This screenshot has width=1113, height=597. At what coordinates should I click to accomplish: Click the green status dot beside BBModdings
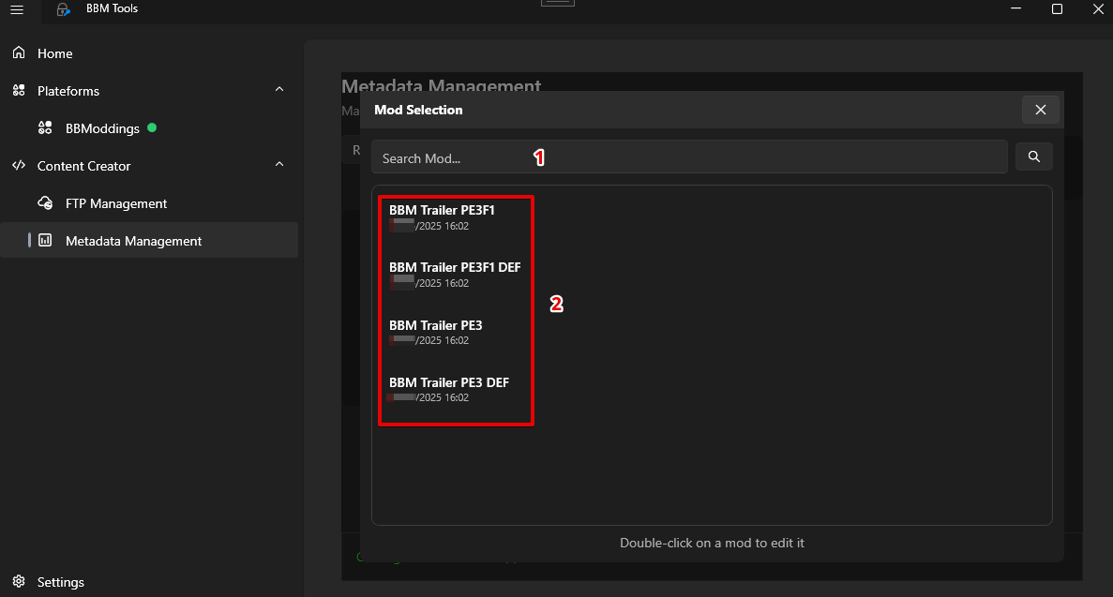click(152, 127)
